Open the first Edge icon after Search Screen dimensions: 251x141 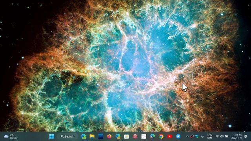(x=84, y=136)
